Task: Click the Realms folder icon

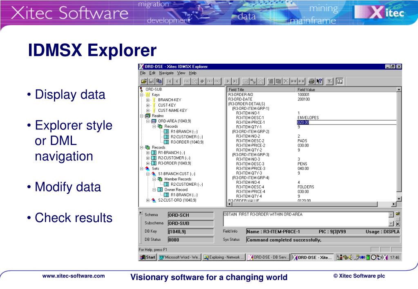Action: tap(148, 116)
